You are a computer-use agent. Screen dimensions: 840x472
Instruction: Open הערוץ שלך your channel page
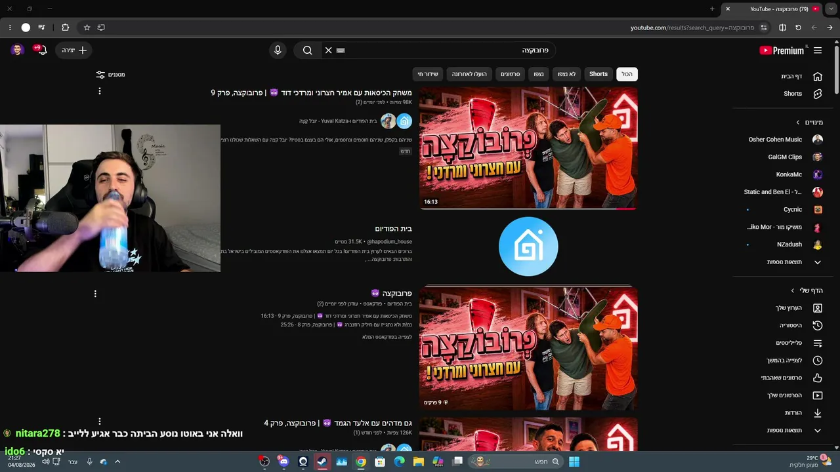coord(800,308)
